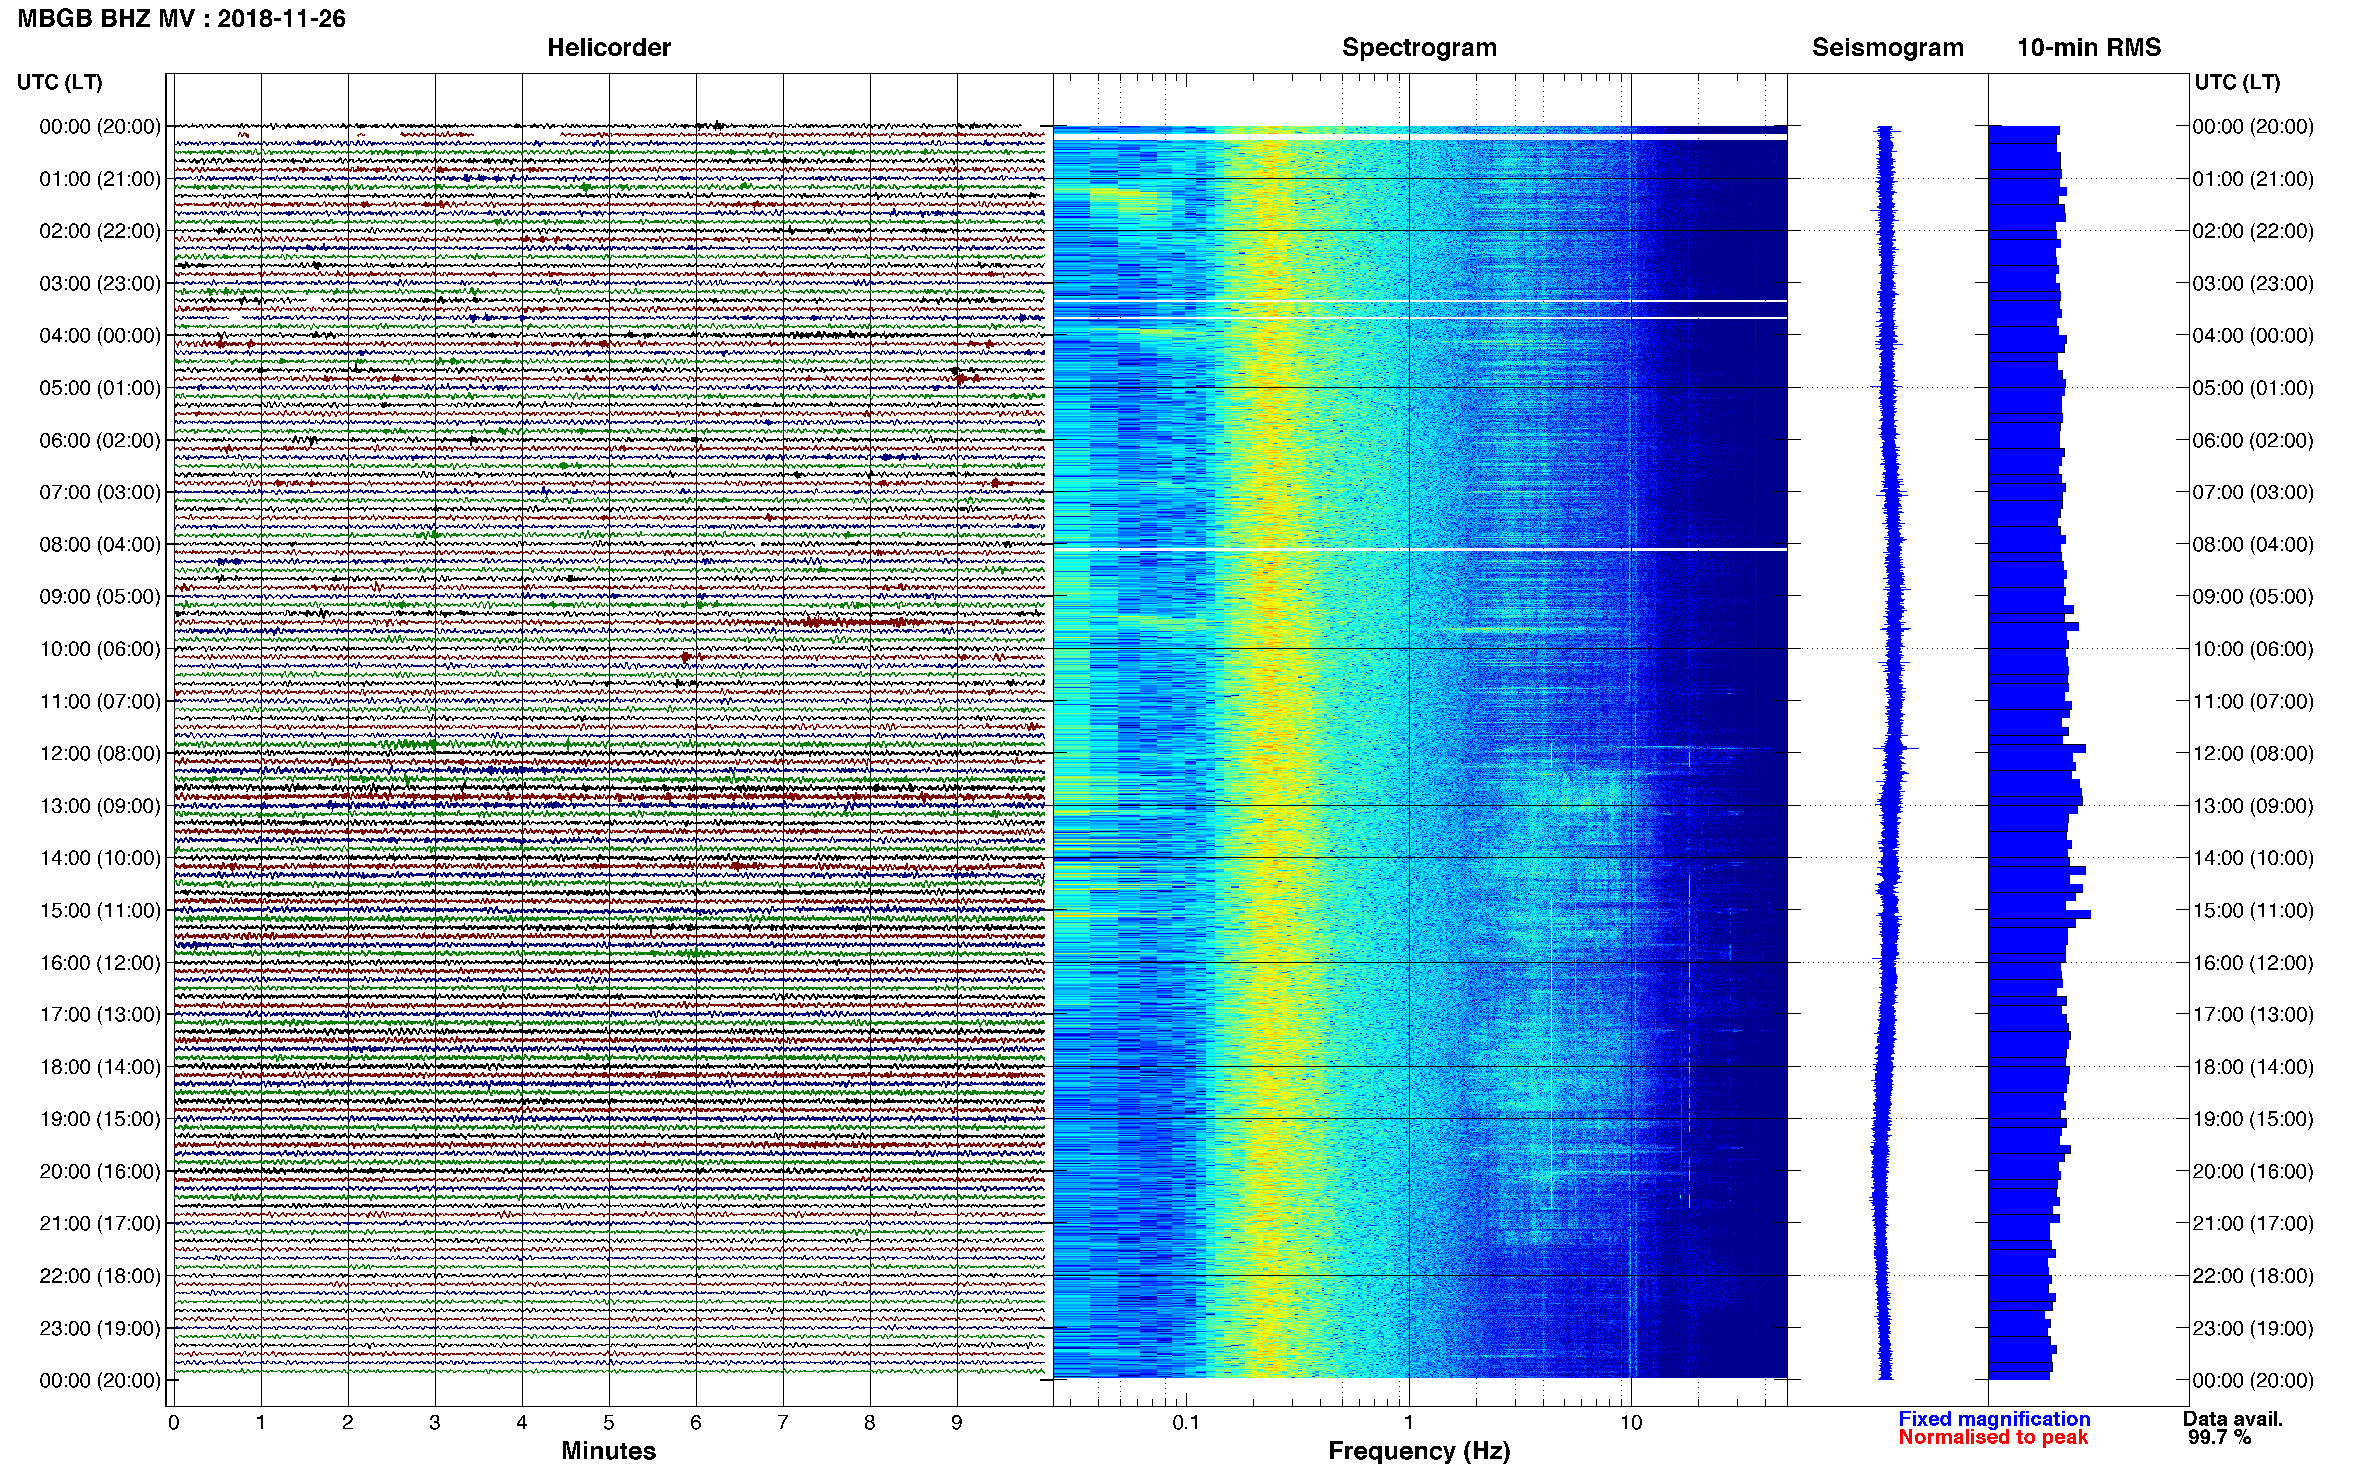Click the 17:00 (13:00) label beside the helicorder
Image resolution: width=2367 pixels, height=1480 pixels.
[x=100, y=1014]
